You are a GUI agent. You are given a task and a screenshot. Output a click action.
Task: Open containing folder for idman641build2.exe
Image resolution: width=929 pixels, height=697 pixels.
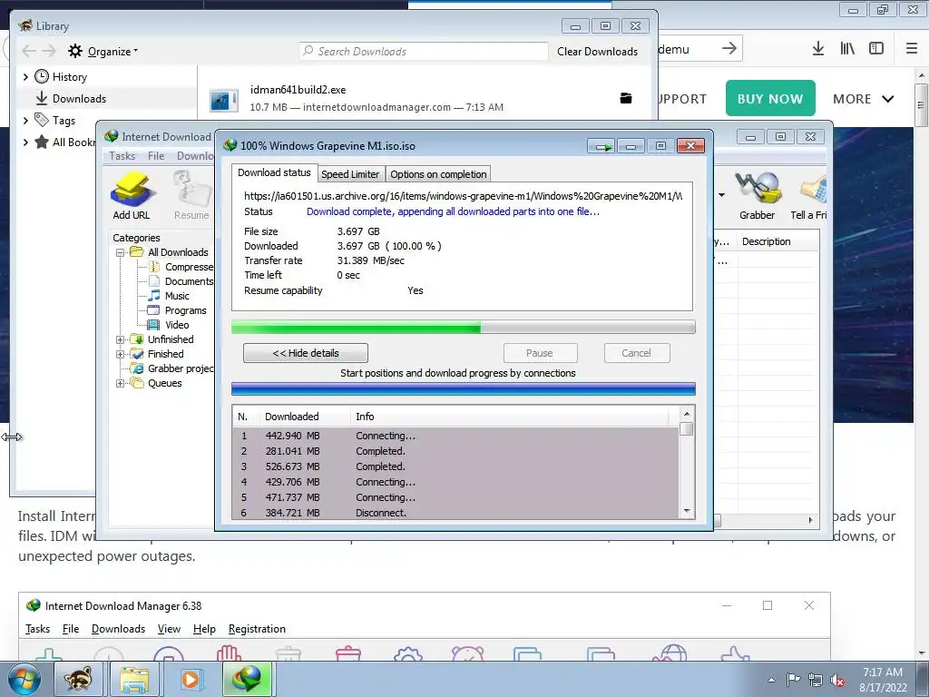[x=626, y=98]
